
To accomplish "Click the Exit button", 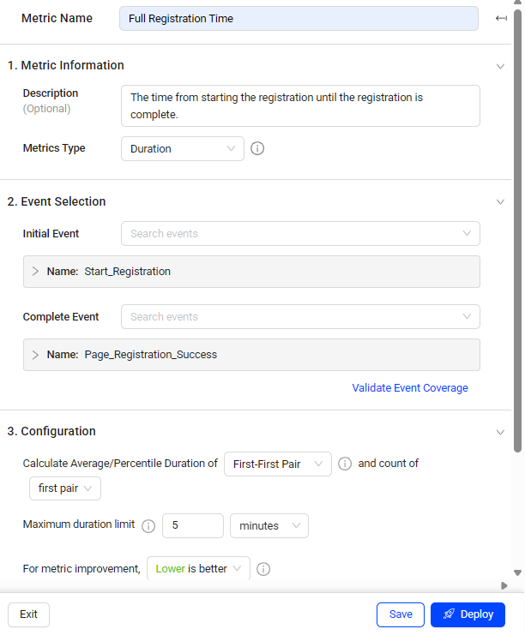I will point(28,614).
